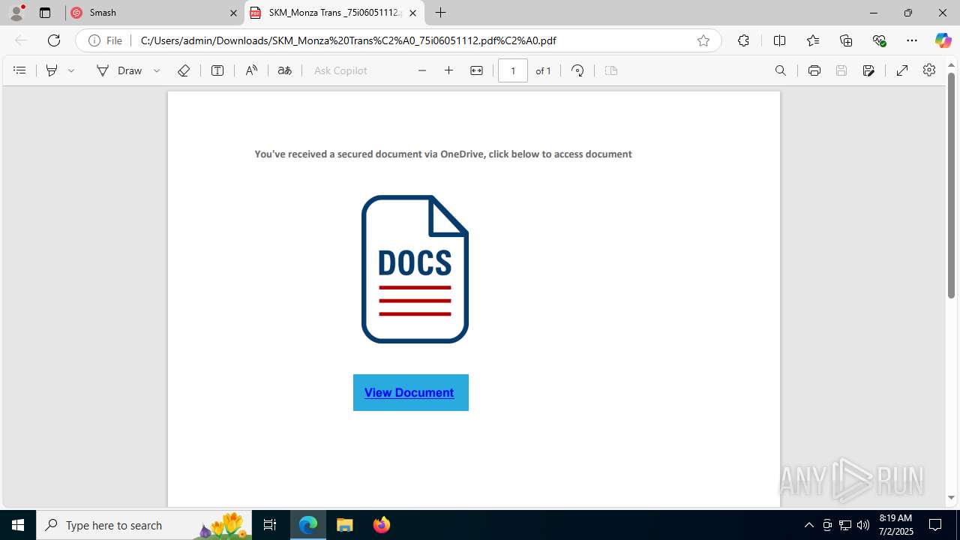Screen dimensions: 960x540
Task: Activate the Draw tool
Action: click(x=119, y=70)
